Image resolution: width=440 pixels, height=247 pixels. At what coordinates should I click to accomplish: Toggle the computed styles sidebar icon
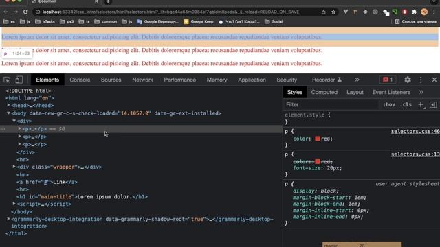point(433,105)
